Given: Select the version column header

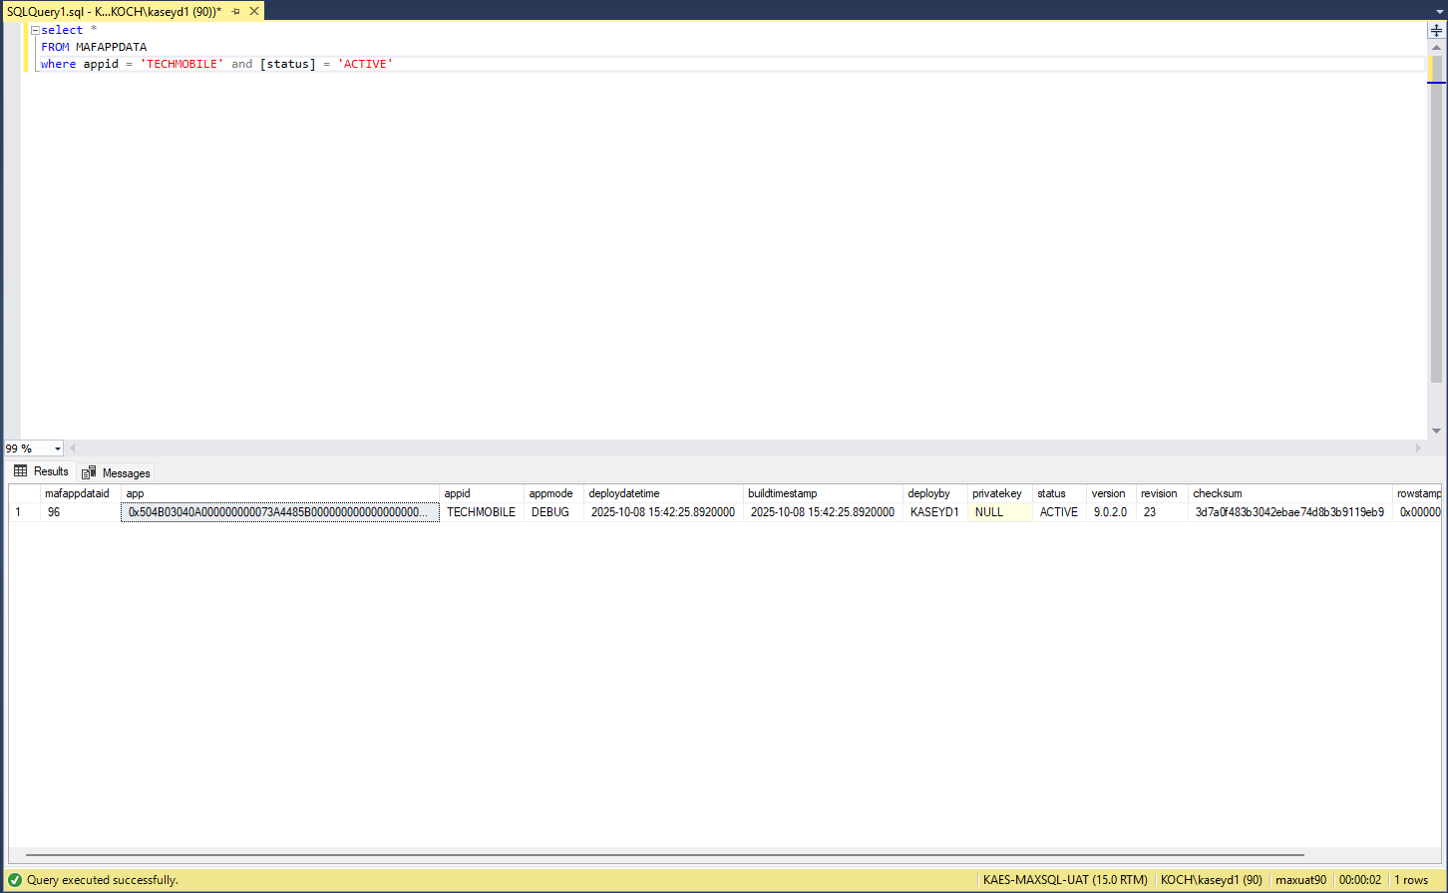Looking at the screenshot, I should coord(1111,493).
